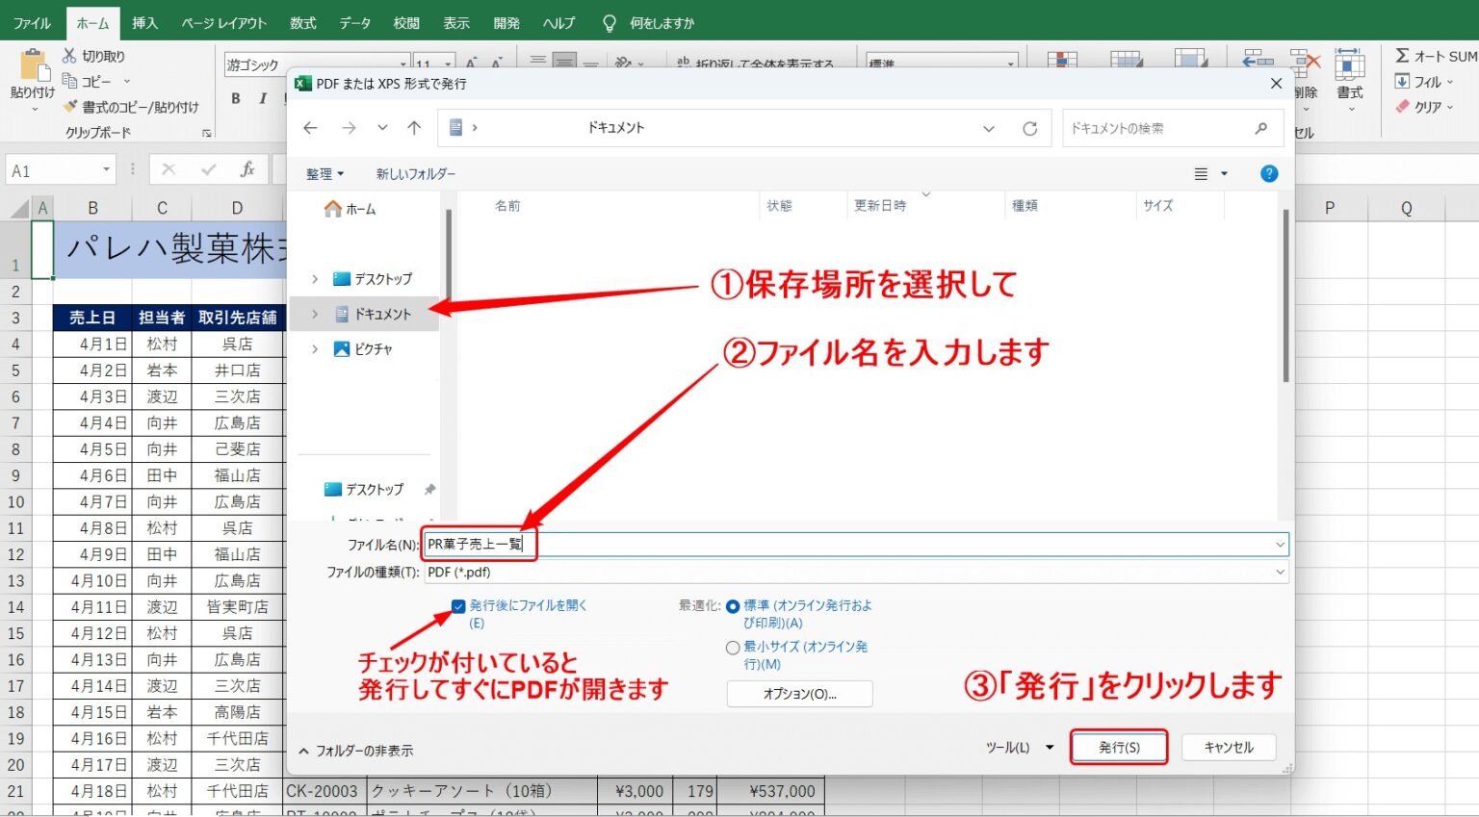Click the Modified date (更新日時) column header
Viewport: 1479px width, 817px height.
(x=880, y=206)
